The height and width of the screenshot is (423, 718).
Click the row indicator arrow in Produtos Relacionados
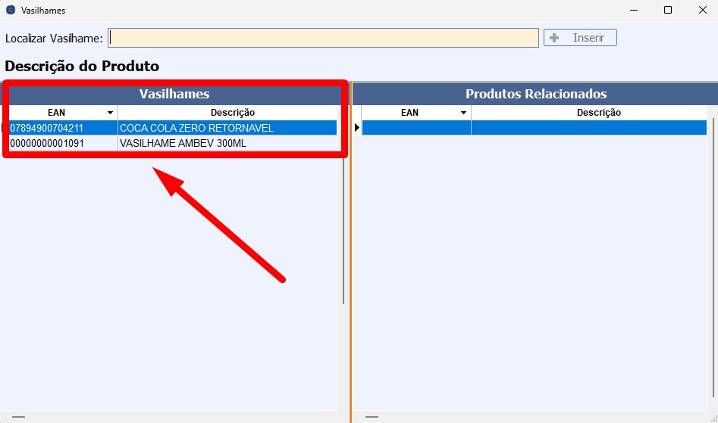click(357, 128)
